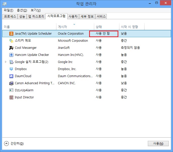Click the Hancom Inc(HNC). publisher cell
This screenshot has width=173, height=152.
click(71, 55)
